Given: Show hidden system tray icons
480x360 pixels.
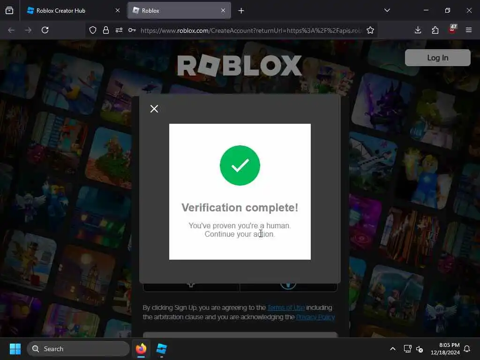Looking at the screenshot, I should (x=393, y=349).
